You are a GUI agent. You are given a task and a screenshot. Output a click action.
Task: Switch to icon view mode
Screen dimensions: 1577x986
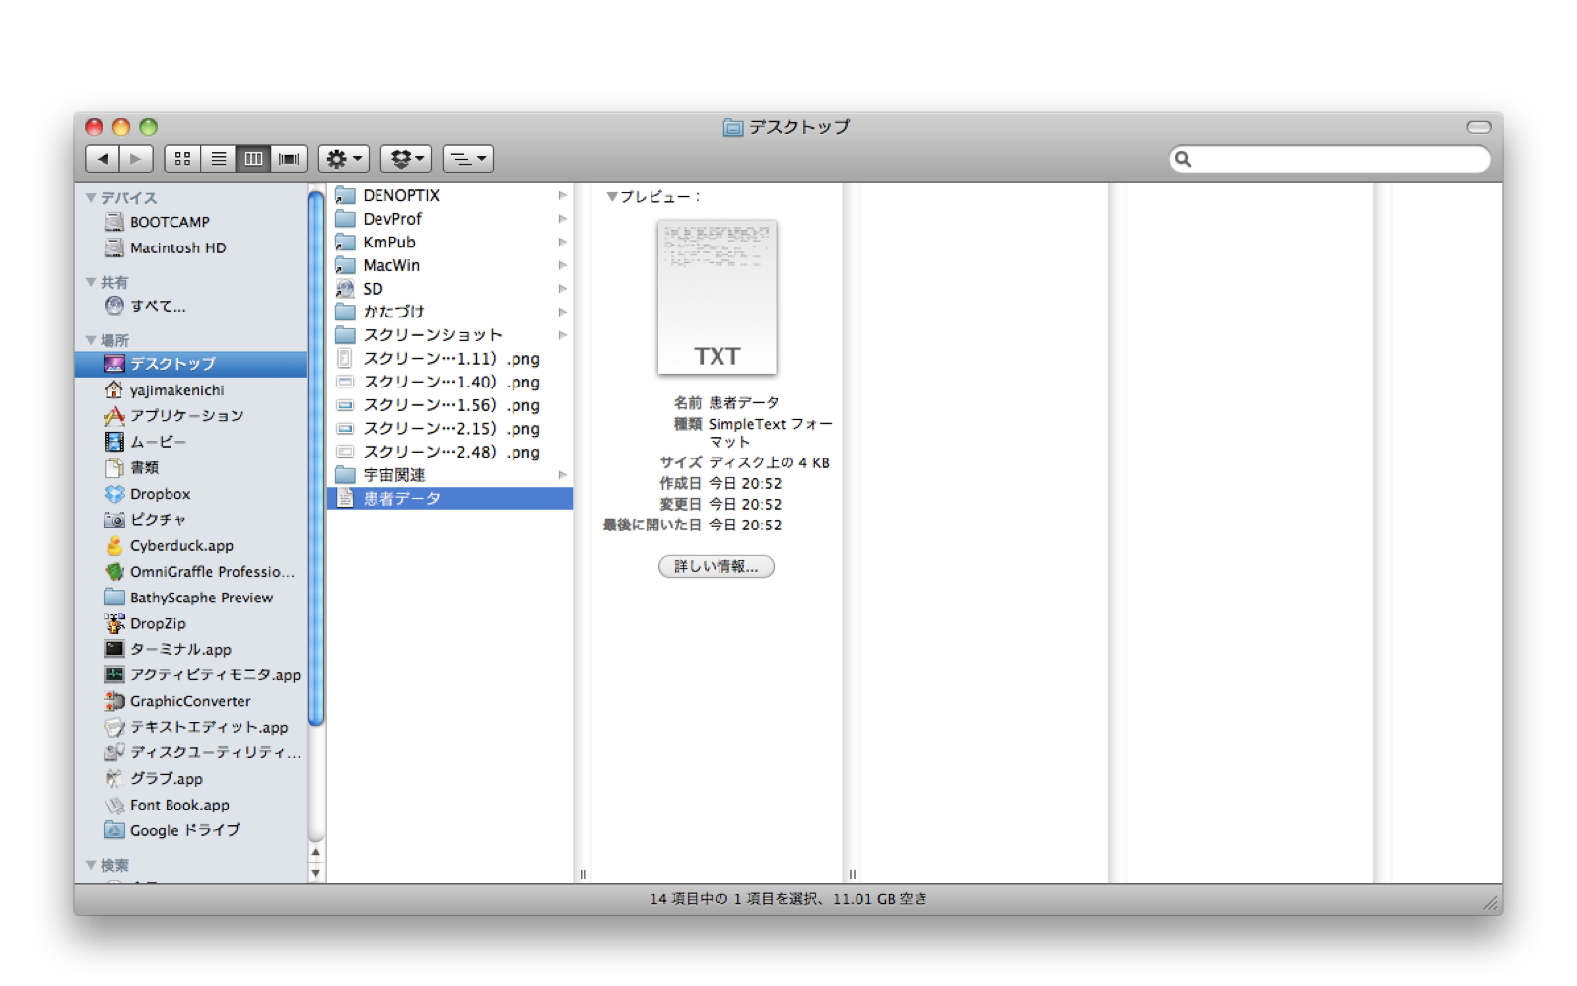182,159
